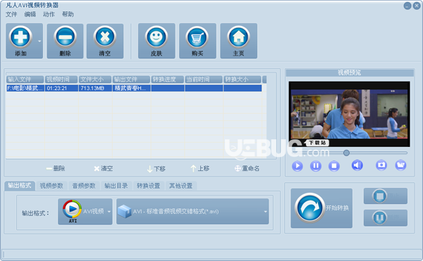This screenshot has width=423, height=261.
Task: Click the 输入文件 column header
Action: [25, 79]
